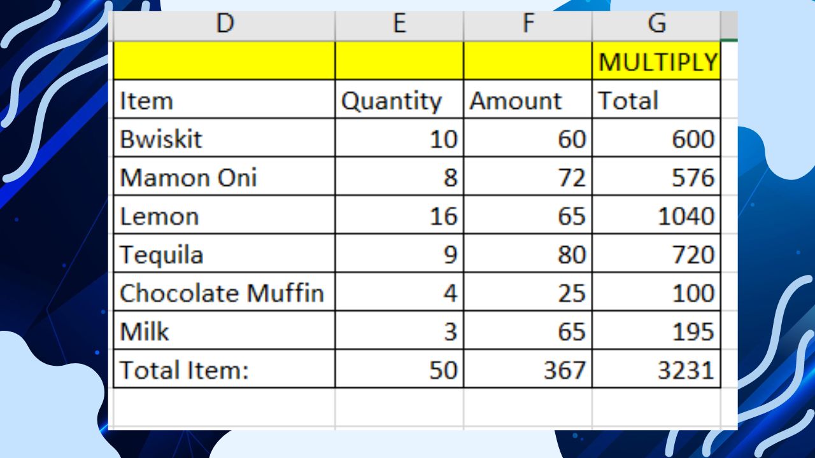815x458 pixels.
Task: Select the Total Item: label cell
Action: pos(224,370)
